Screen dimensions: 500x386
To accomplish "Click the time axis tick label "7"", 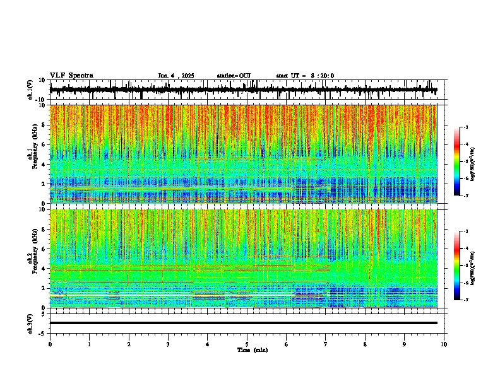I will tap(326, 344).
